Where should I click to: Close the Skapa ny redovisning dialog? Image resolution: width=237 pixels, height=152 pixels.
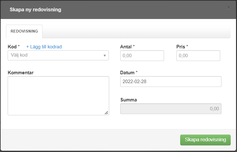pyautogui.click(x=228, y=8)
